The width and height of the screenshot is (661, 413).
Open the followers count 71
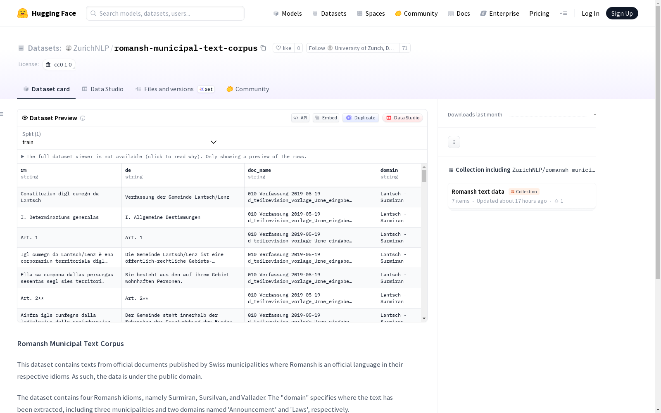click(x=405, y=48)
